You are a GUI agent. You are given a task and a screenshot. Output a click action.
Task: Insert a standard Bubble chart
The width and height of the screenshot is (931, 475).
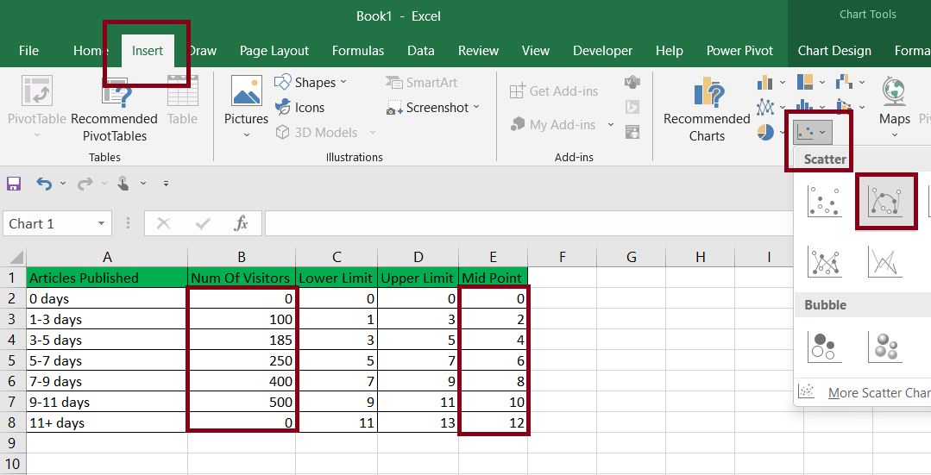[825, 347]
